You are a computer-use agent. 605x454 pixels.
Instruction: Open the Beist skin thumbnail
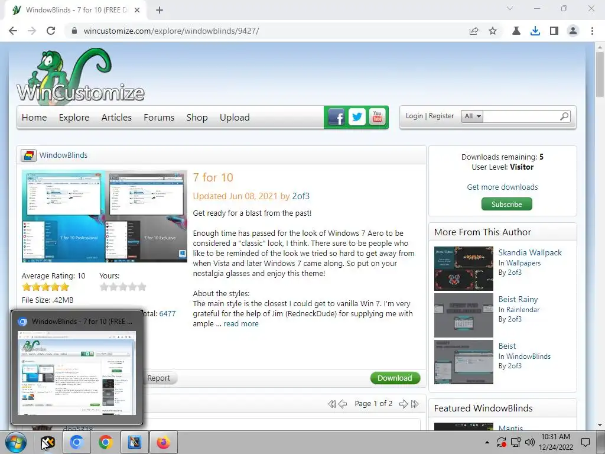coord(463,362)
